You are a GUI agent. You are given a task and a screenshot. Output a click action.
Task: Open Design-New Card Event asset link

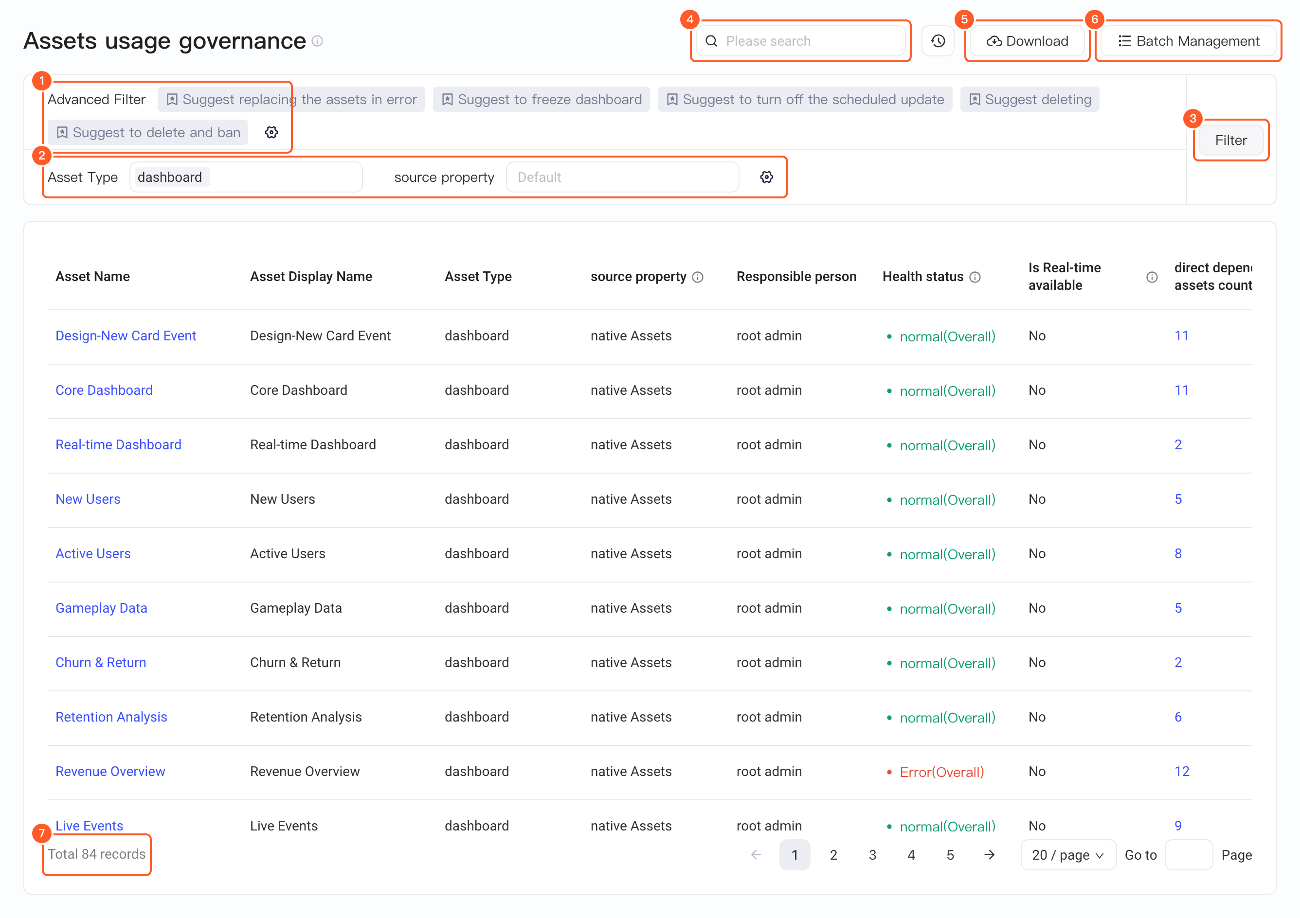click(x=126, y=335)
